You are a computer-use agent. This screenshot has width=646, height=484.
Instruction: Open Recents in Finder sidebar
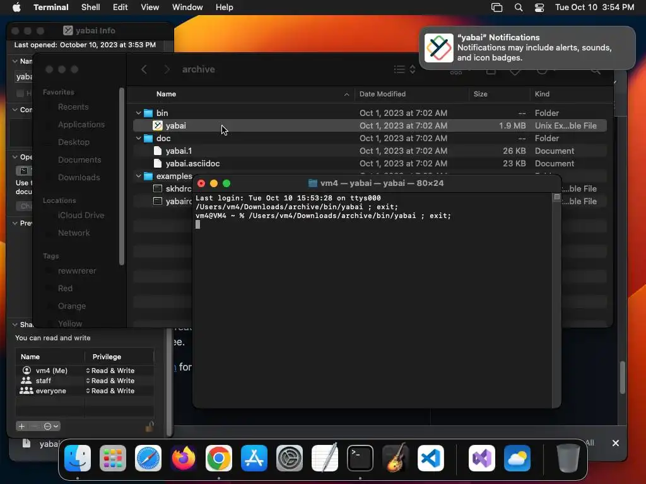tap(73, 107)
